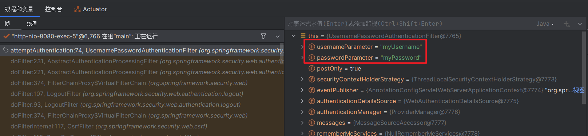
Task: Select the 帧 sub-tab
Action: [x=7, y=24]
